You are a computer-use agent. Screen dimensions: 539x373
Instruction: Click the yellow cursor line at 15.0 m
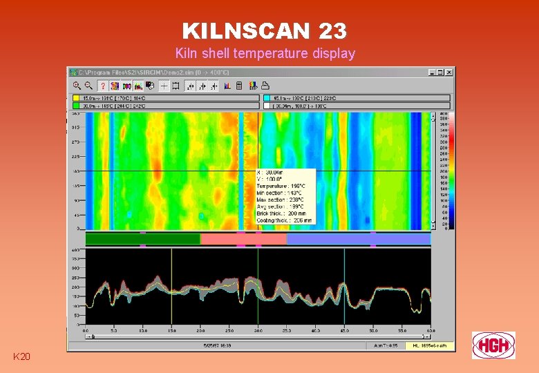click(171, 286)
